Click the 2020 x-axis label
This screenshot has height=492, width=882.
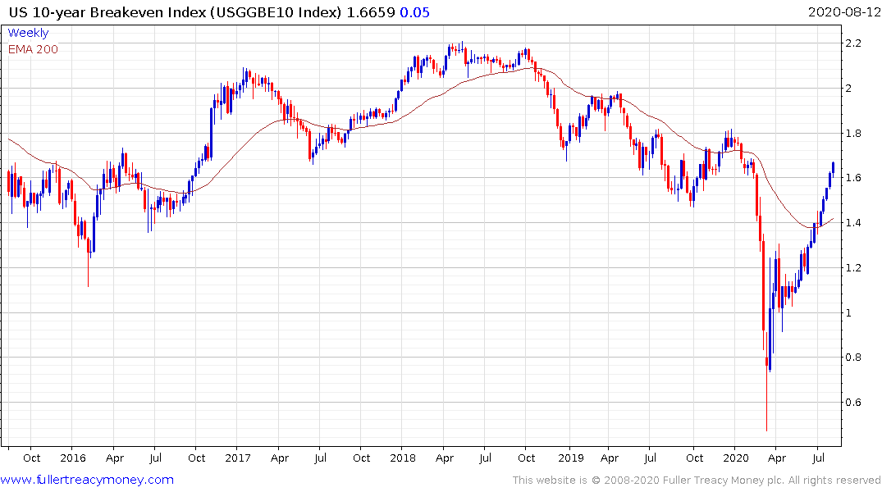click(x=736, y=458)
